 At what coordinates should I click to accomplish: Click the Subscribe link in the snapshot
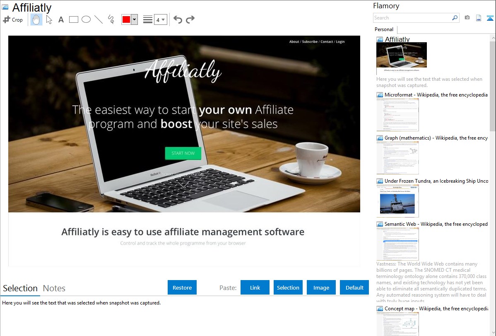310,41
